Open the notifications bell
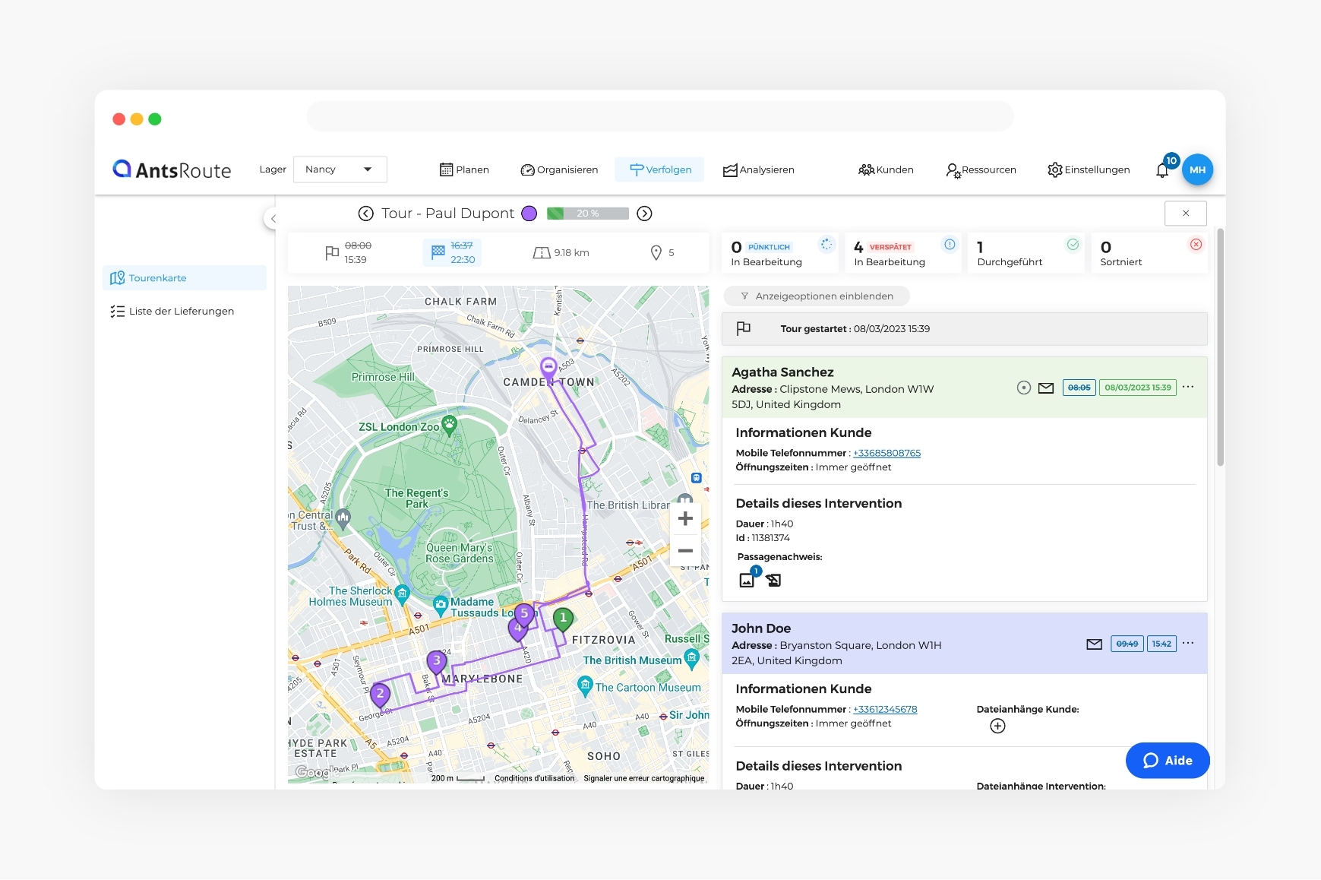This screenshot has width=1321, height=880. [x=1162, y=170]
